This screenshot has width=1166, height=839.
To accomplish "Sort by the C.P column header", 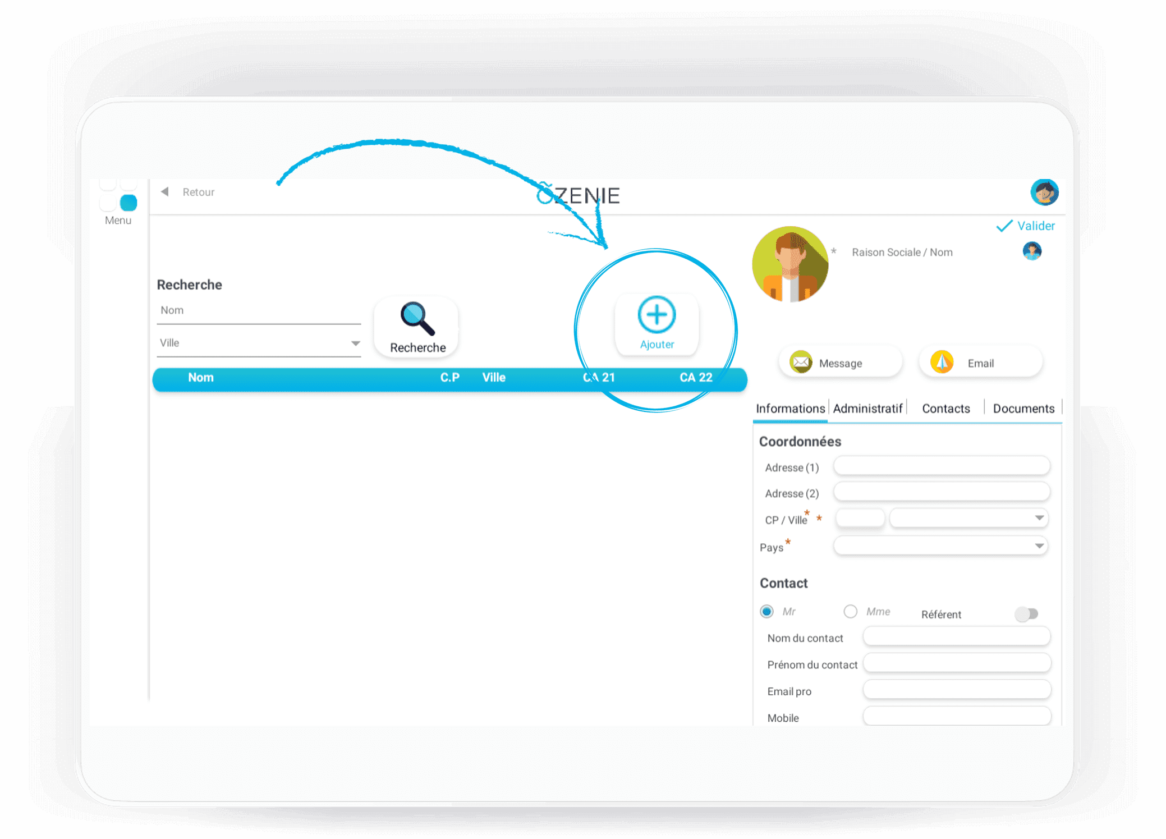I will coord(449,378).
